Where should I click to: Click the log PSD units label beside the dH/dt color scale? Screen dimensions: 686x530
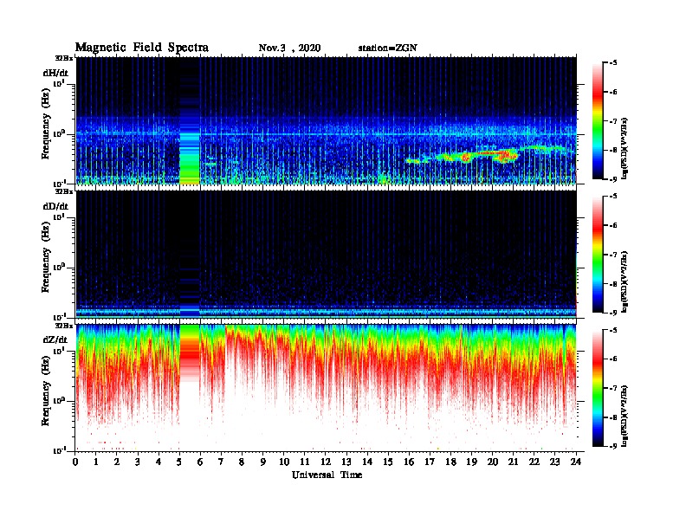click(x=625, y=149)
